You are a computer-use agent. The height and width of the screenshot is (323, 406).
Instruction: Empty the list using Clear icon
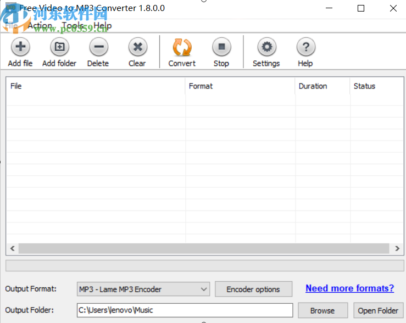click(138, 47)
